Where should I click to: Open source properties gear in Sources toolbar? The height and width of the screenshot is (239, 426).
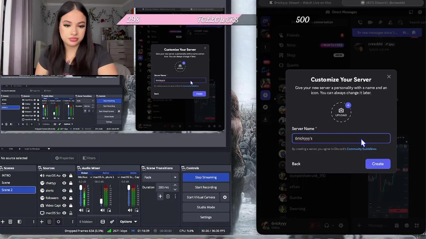59,222
